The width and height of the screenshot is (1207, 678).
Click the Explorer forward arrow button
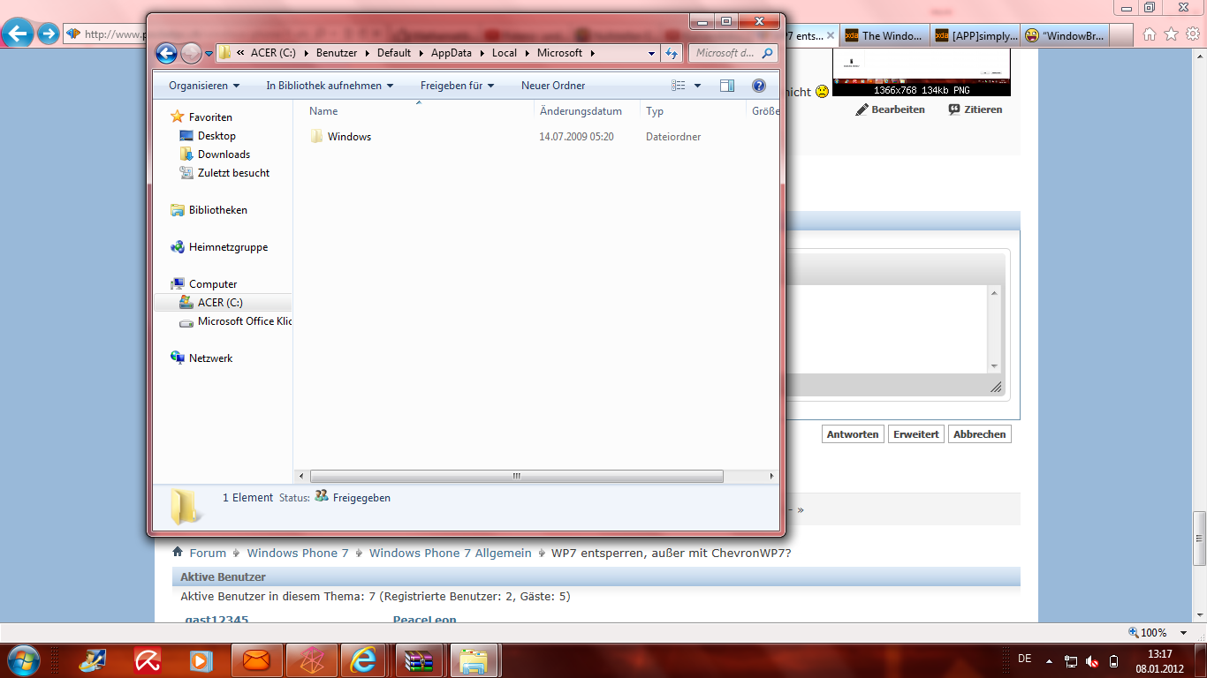tap(191, 53)
